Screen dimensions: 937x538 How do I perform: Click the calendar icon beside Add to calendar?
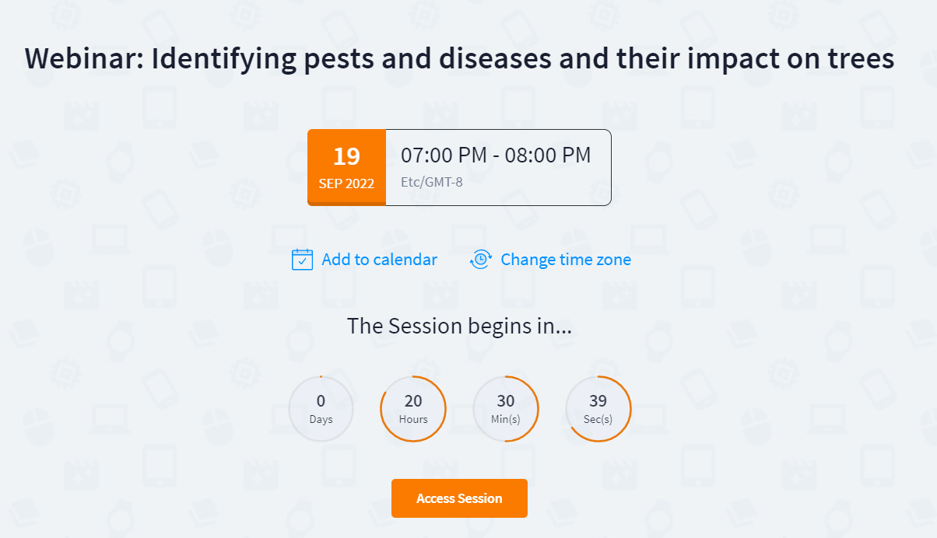(x=302, y=260)
